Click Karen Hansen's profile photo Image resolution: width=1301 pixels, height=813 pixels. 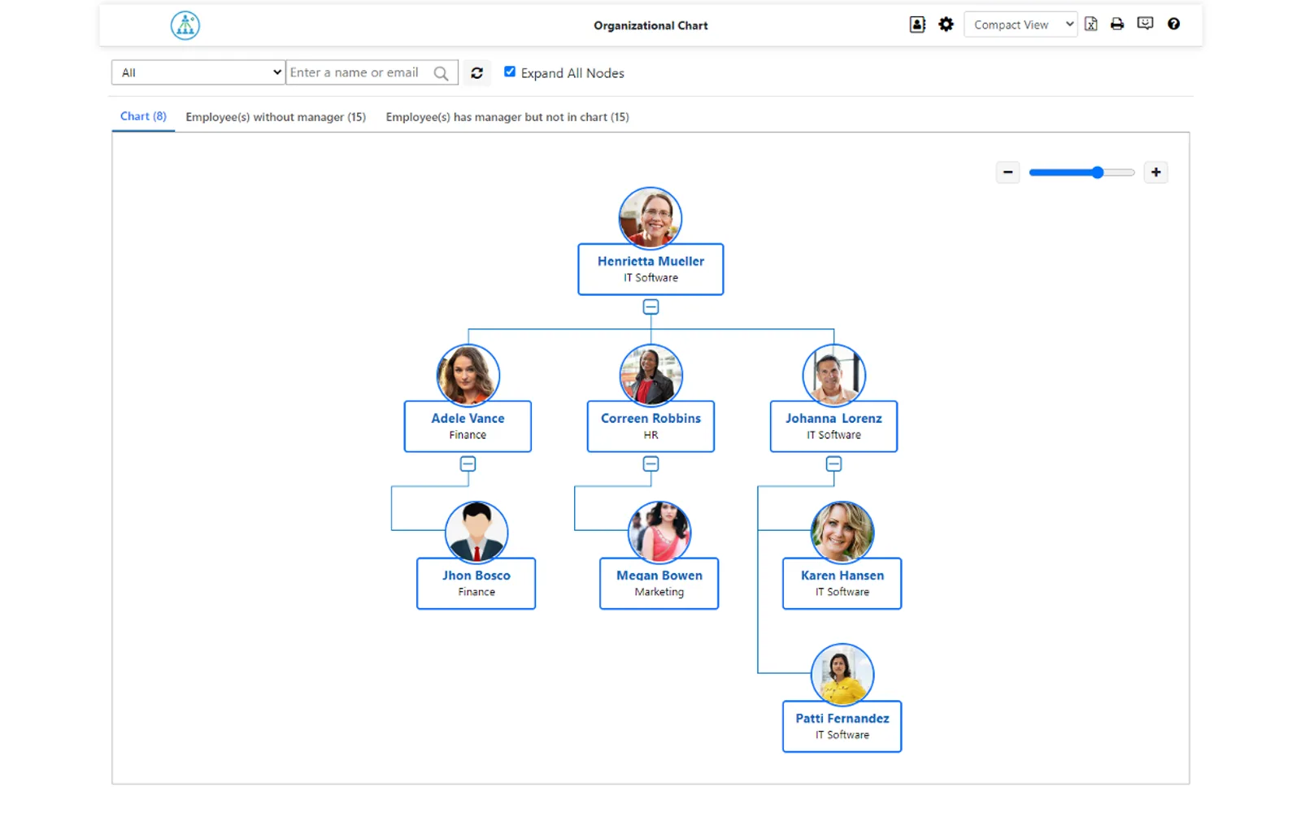842,532
